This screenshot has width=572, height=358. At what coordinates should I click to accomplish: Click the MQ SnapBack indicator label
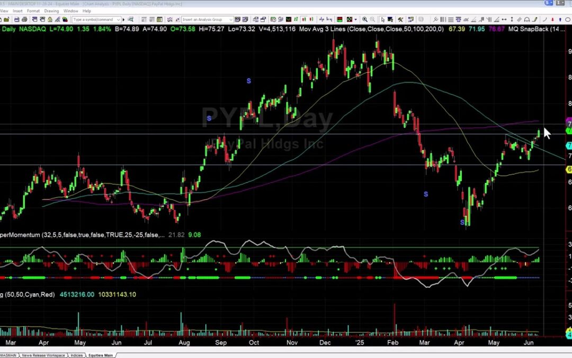pos(537,29)
